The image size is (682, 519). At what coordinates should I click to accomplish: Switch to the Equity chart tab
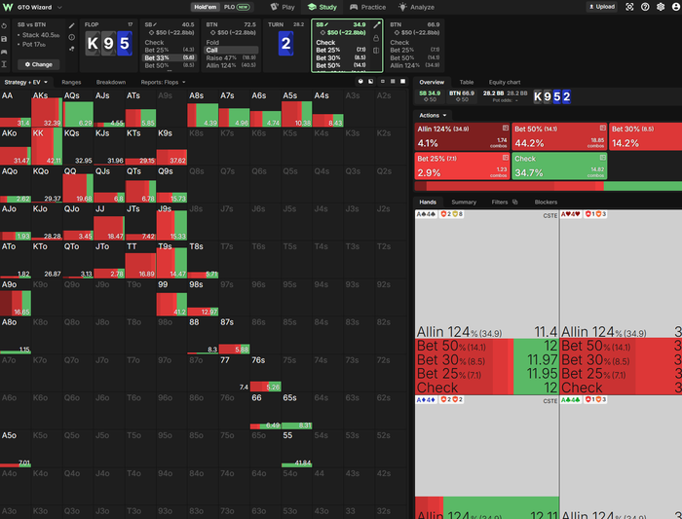[505, 82]
